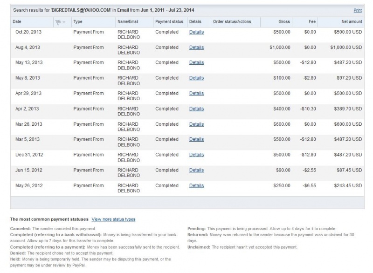The width and height of the screenshot is (373, 273).
Task: Open Details for Apr 2, 2013 payment
Action: (196, 109)
